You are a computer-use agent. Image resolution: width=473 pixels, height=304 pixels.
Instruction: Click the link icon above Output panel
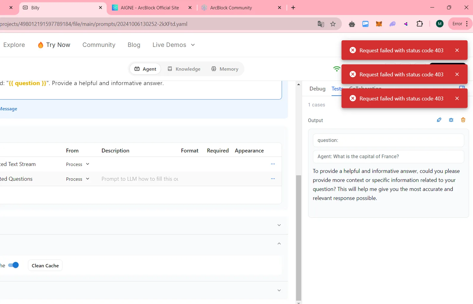[x=439, y=120]
